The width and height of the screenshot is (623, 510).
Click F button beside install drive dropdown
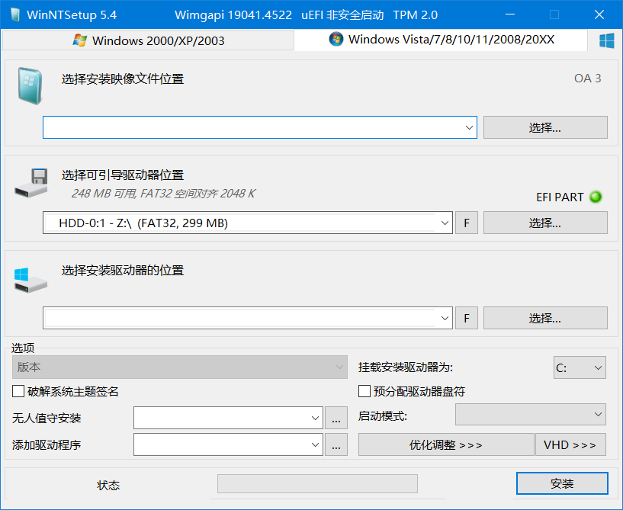467,318
